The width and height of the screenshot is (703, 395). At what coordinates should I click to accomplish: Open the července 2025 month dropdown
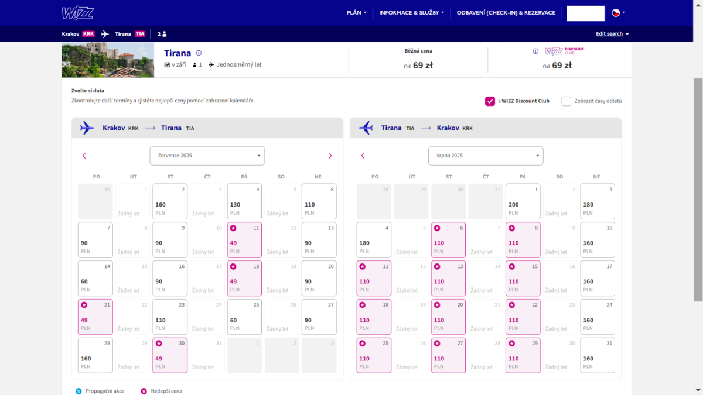207,156
